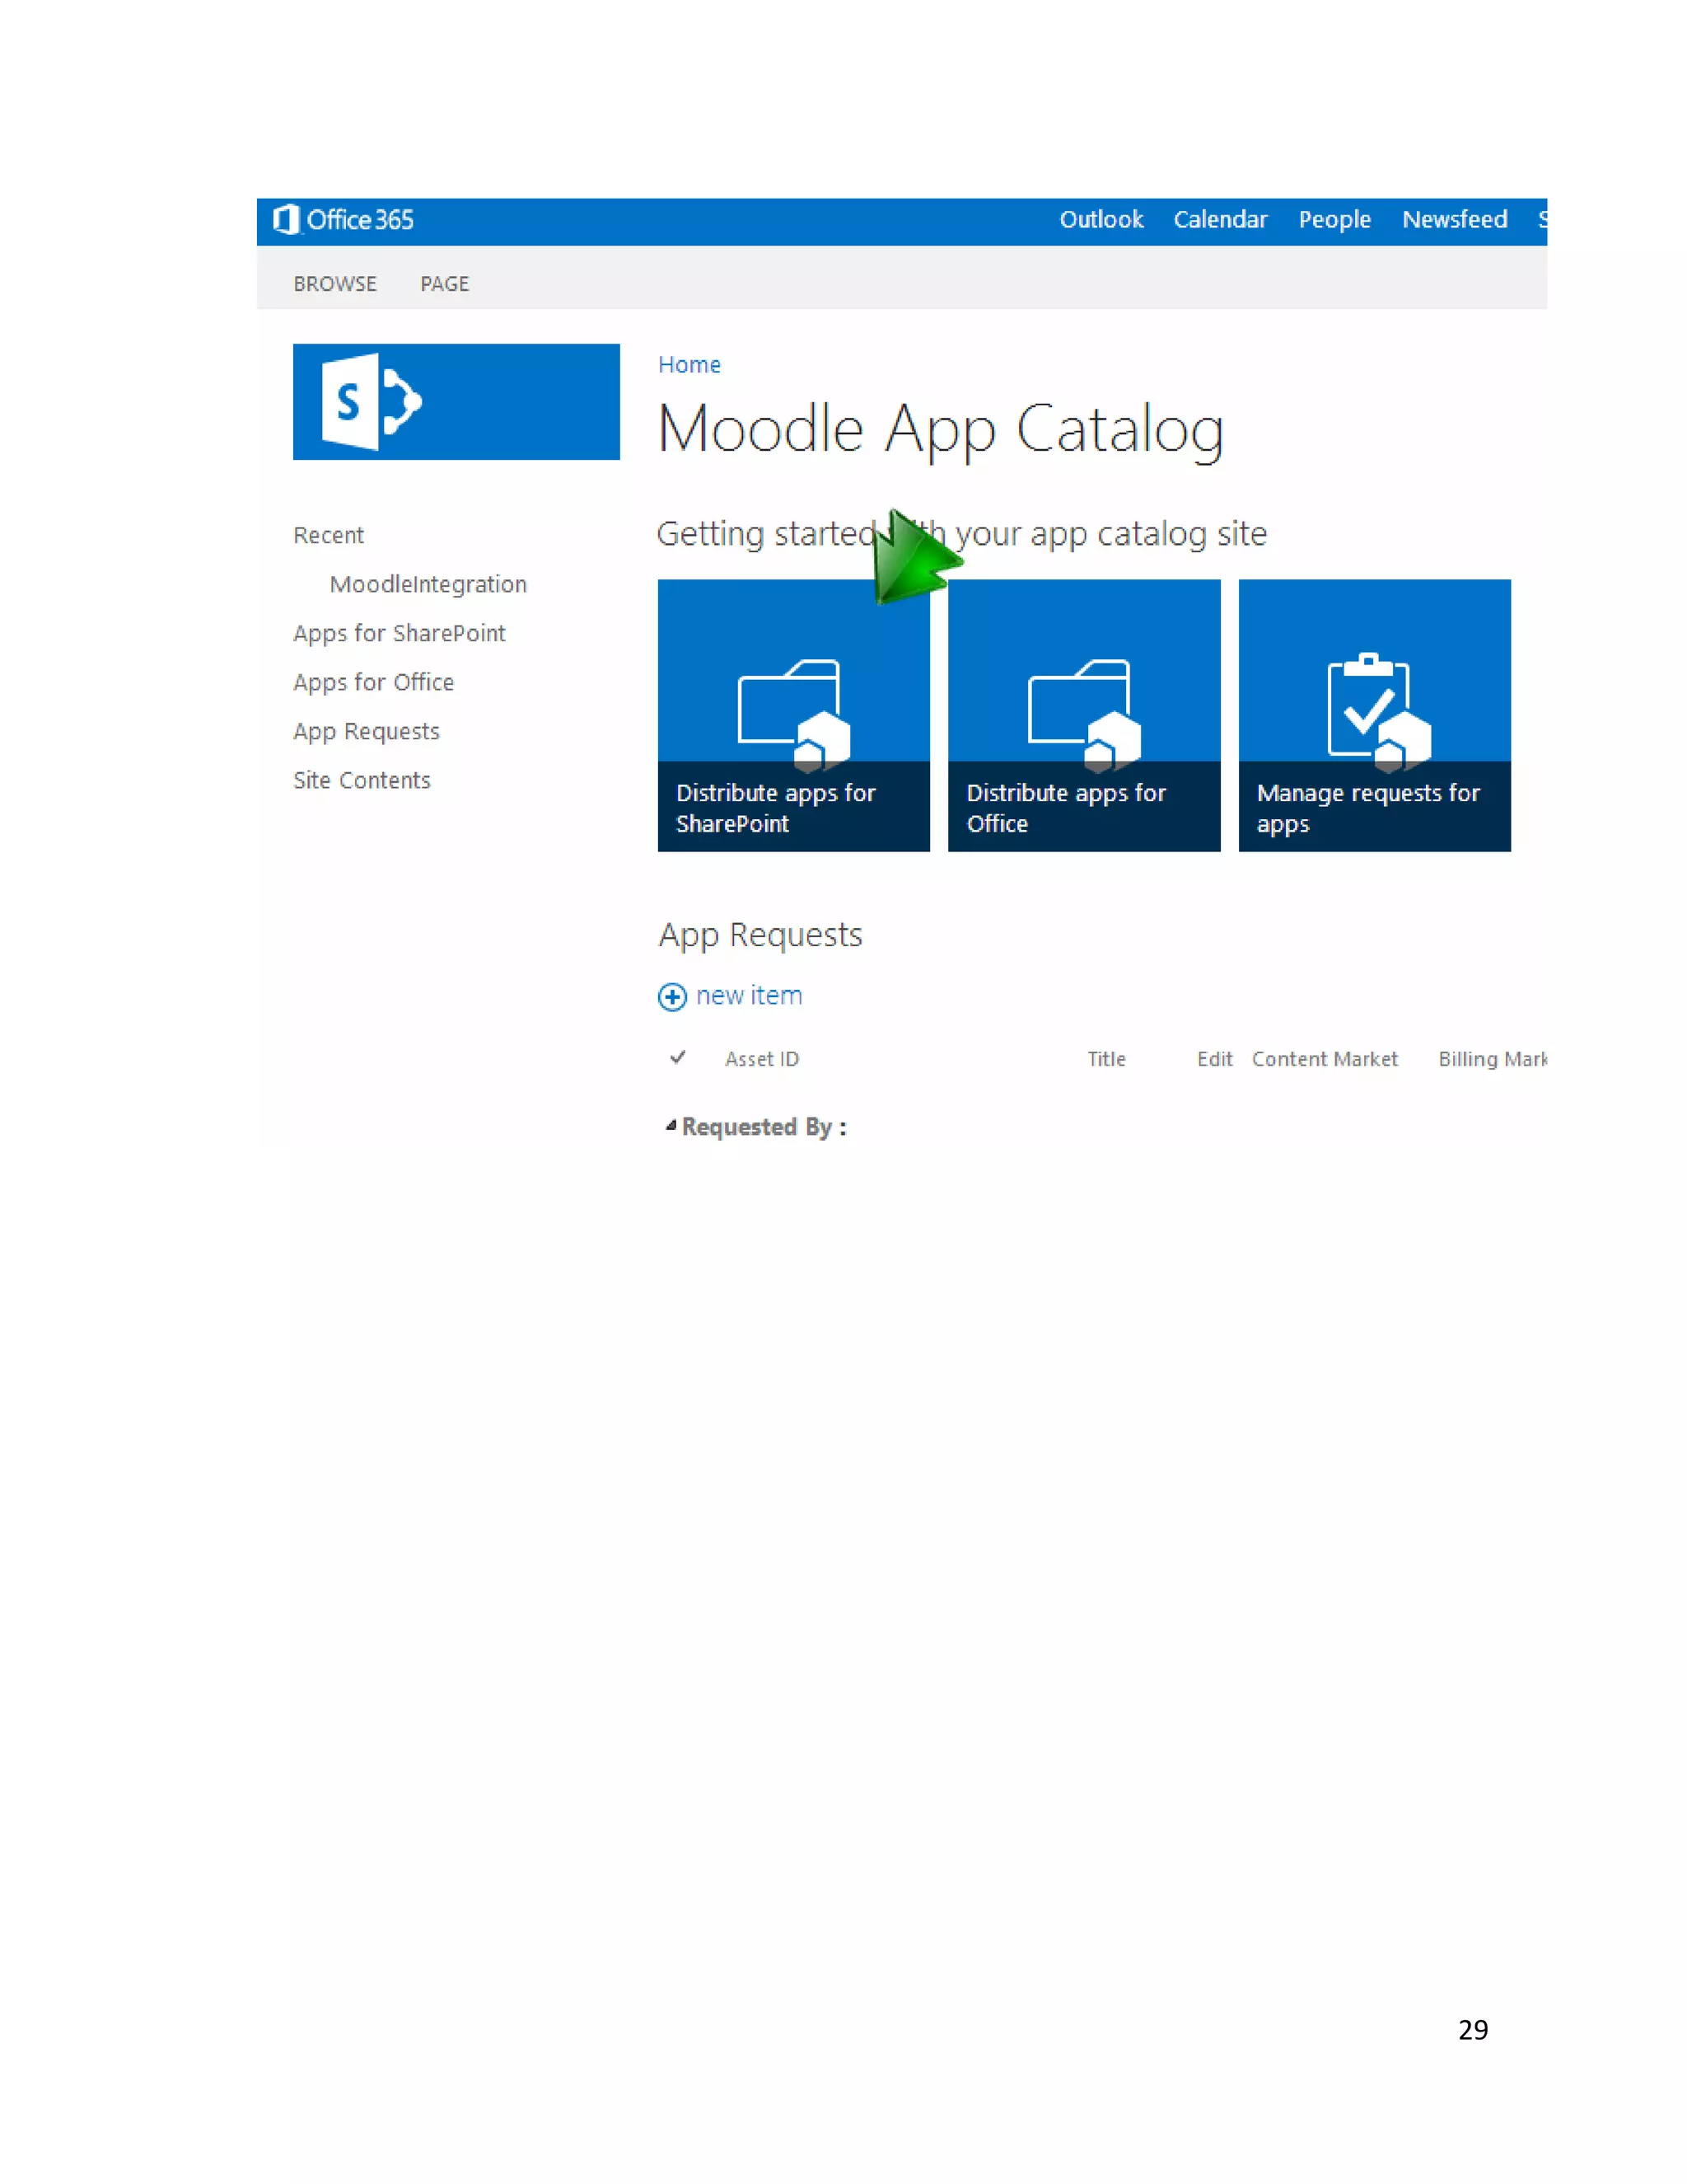Open Distribute apps for Office tile
This screenshot has width=1687, height=2184.
click(x=1083, y=716)
